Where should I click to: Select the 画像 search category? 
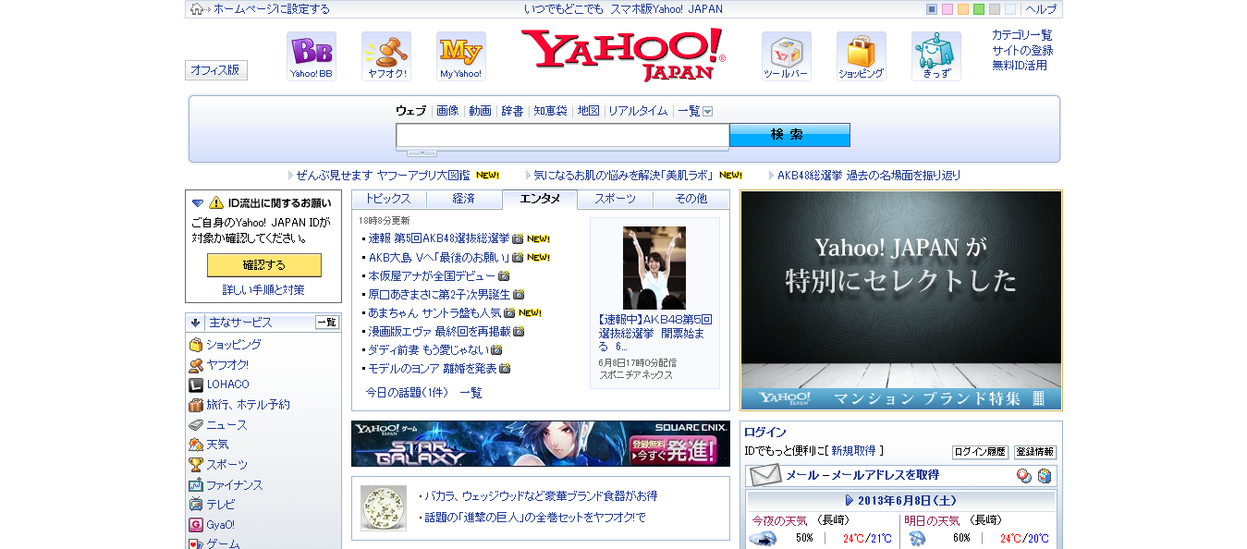point(447,111)
